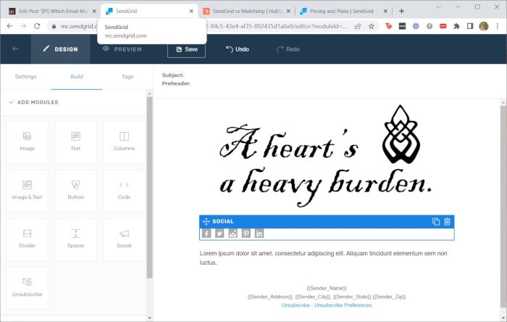507x322 pixels.
Task: Click the Facebook icon in Social block
Action: pos(206,234)
